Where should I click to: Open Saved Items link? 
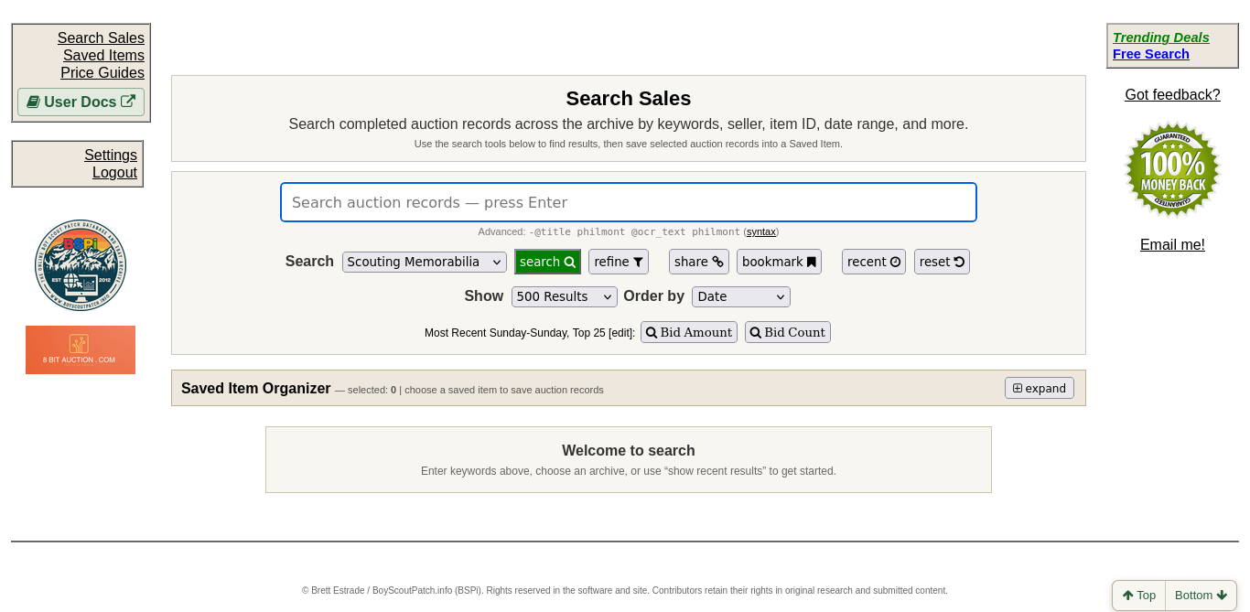103,55
